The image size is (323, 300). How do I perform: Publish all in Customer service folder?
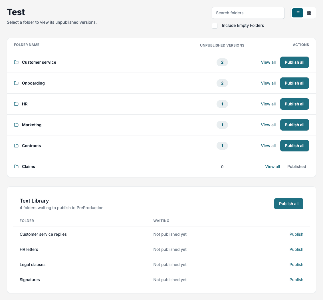point(294,62)
